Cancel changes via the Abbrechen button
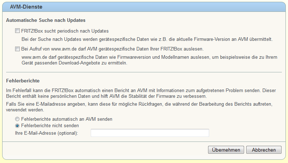Screen dimensions: 288x163 coord(264,150)
